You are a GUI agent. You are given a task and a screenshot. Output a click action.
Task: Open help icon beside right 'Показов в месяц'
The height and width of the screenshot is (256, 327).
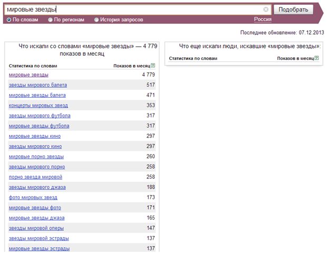(x=316, y=58)
